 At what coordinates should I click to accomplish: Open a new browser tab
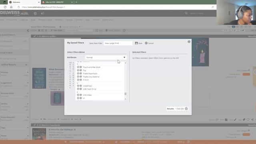[76, 2]
